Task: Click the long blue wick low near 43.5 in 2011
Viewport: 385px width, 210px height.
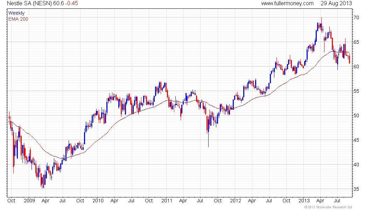Action: click(209, 140)
